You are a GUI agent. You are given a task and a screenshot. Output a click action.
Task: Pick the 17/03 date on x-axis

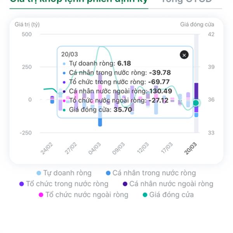[167, 148]
